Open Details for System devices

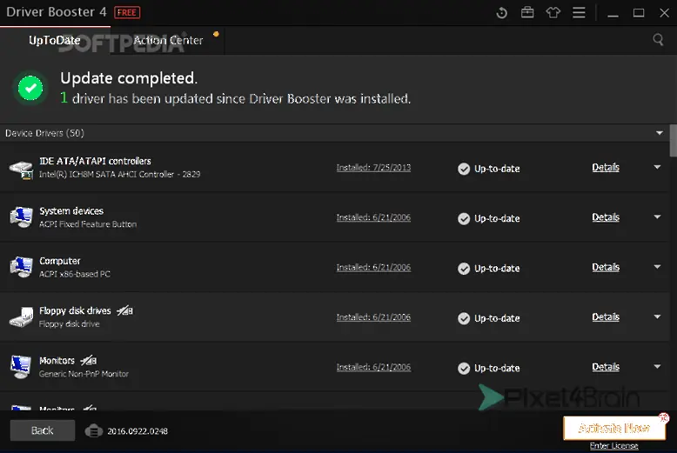(606, 217)
